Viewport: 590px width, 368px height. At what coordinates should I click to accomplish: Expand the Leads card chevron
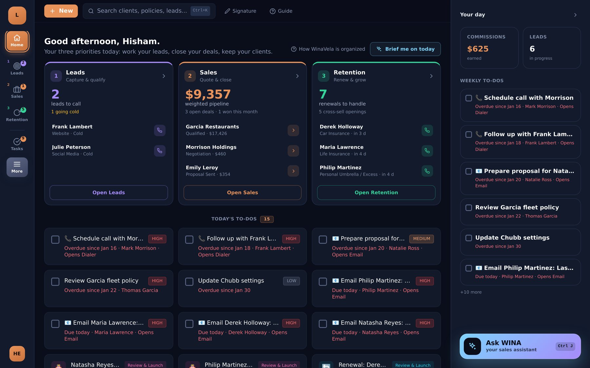tap(164, 76)
